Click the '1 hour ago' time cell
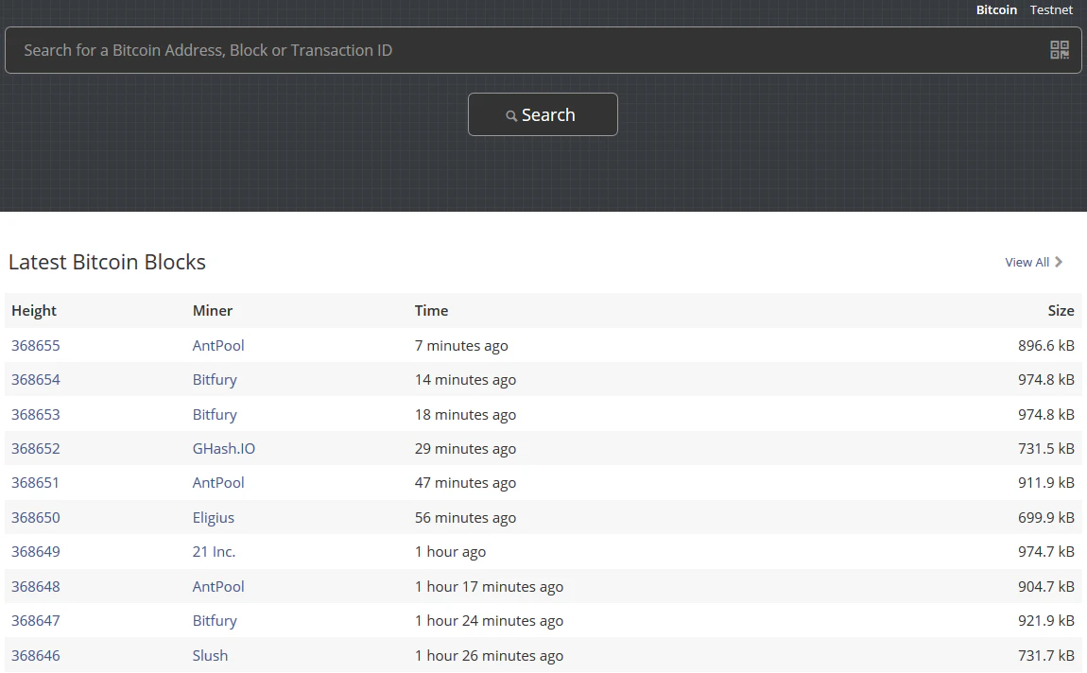The image size is (1087, 673). tap(450, 552)
